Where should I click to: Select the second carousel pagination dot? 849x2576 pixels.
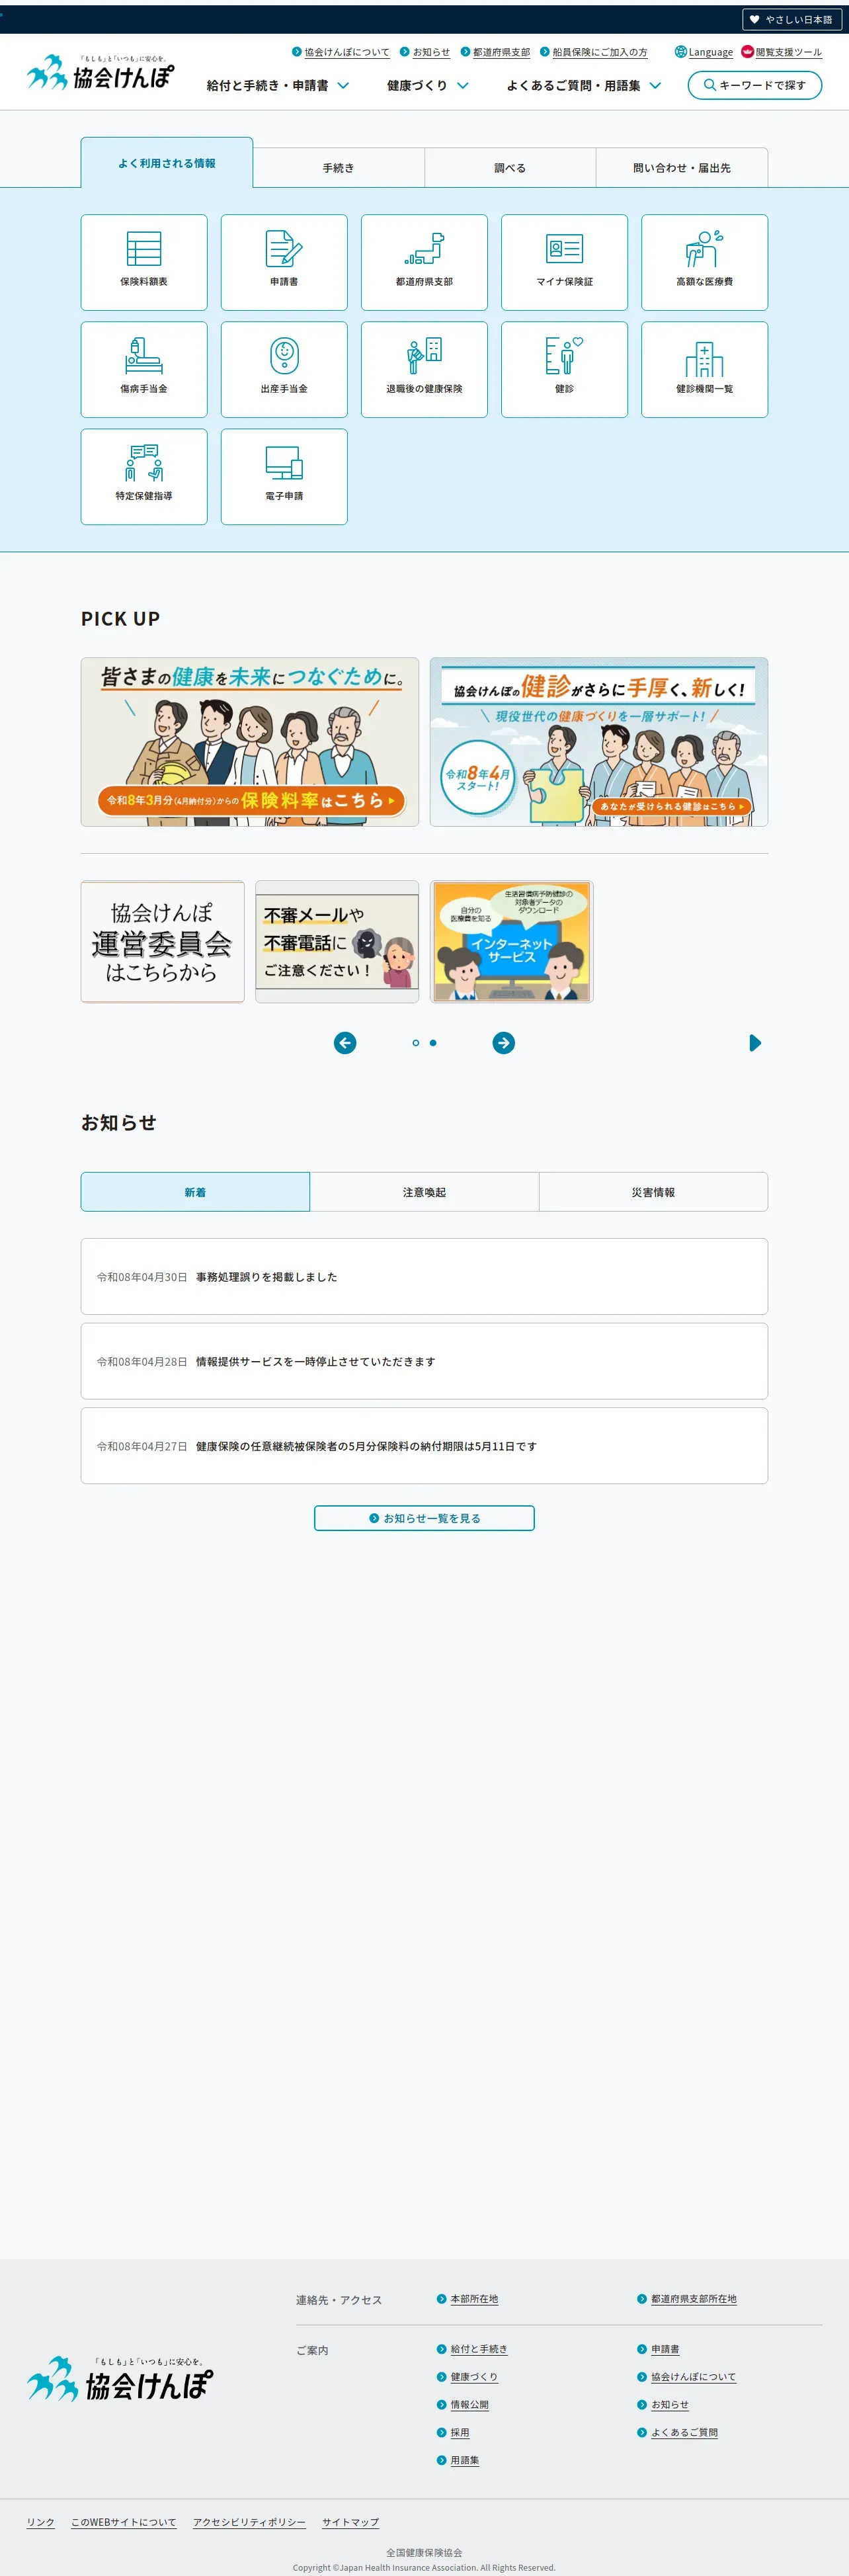click(x=433, y=1043)
